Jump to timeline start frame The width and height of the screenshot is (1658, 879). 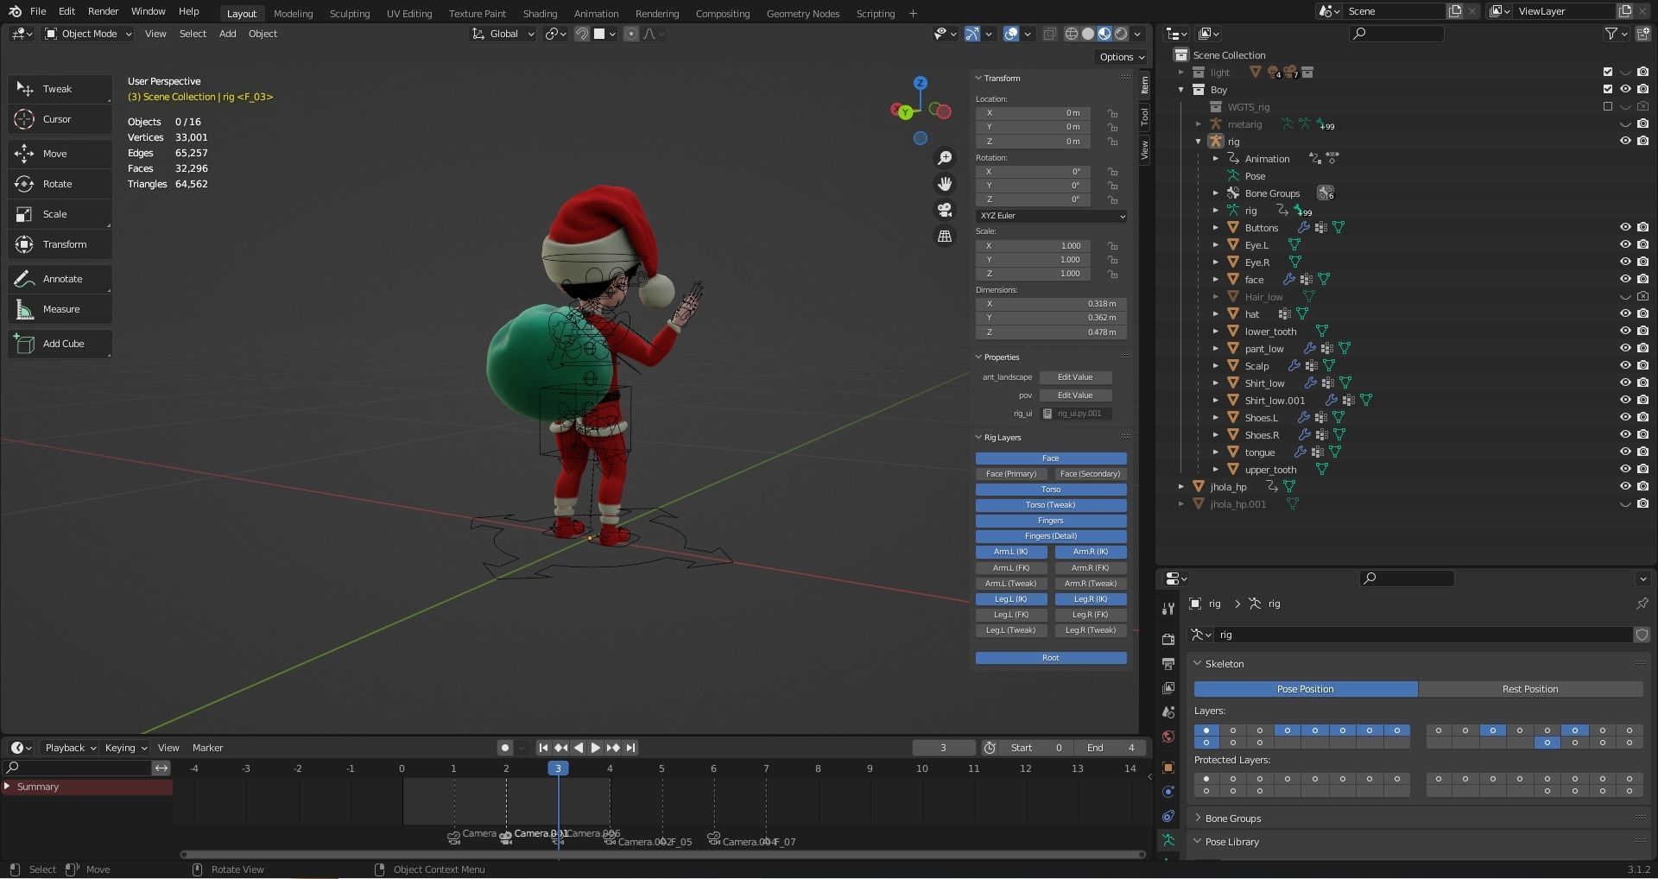(543, 748)
